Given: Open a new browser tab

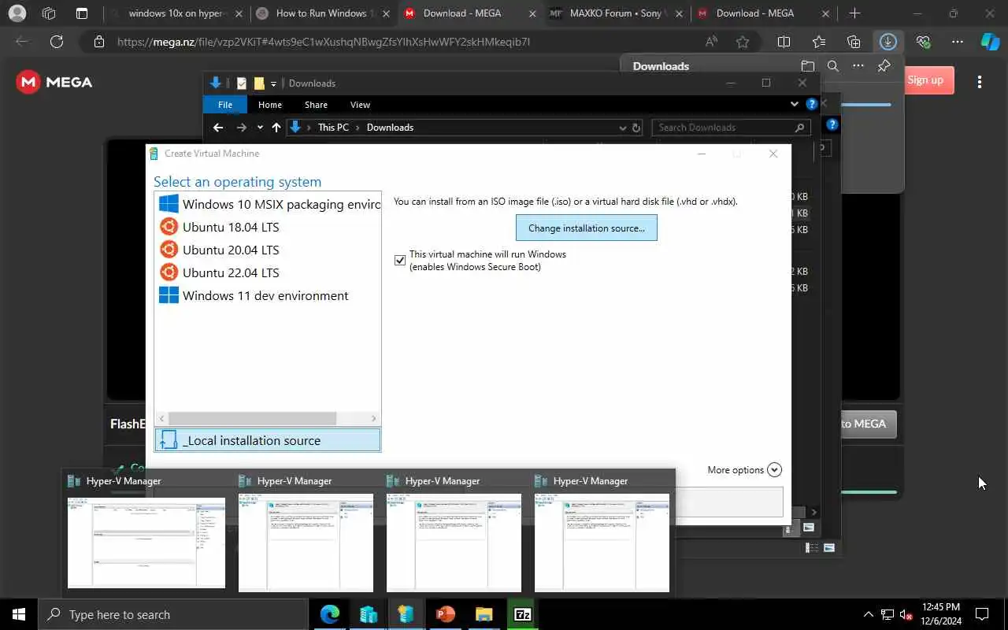Looking at the screenshot, I should coord(854,13).
